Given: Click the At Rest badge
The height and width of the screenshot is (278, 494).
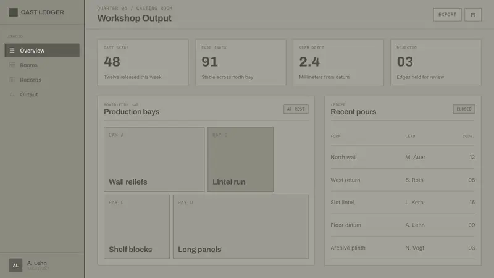Looking at the screenshot, I should coord(296,109).
